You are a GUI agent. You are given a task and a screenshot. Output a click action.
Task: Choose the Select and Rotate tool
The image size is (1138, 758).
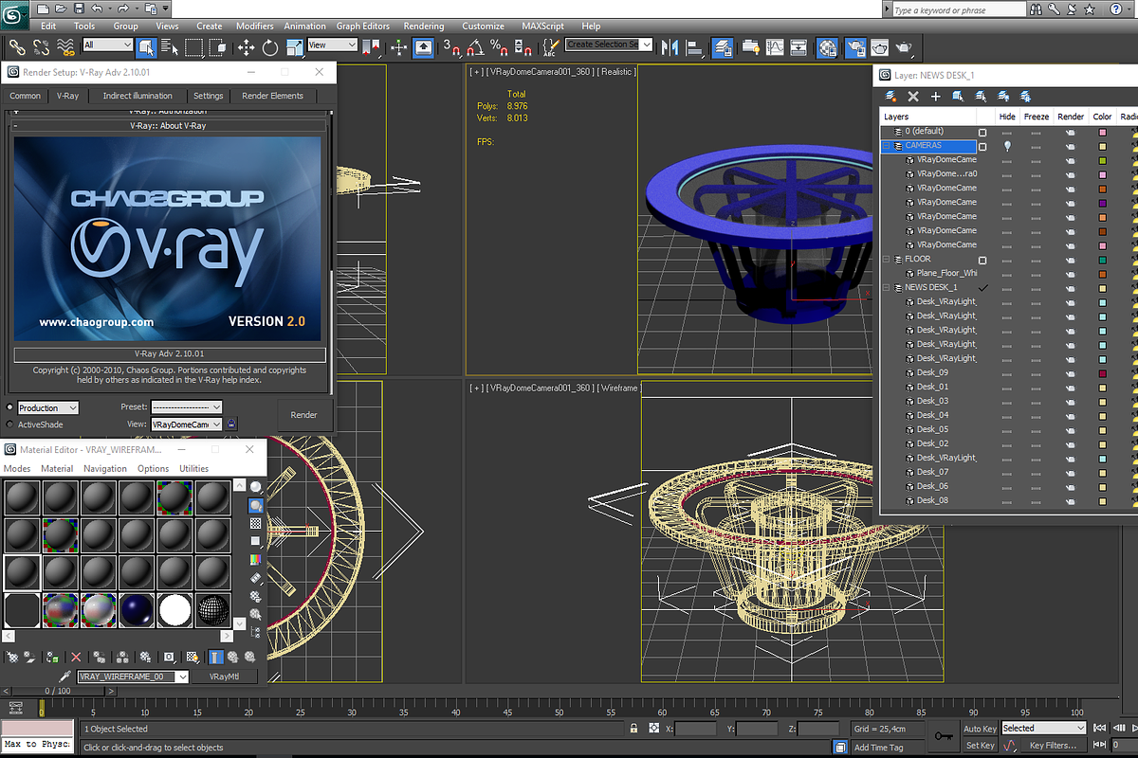(x=269, y=46)
